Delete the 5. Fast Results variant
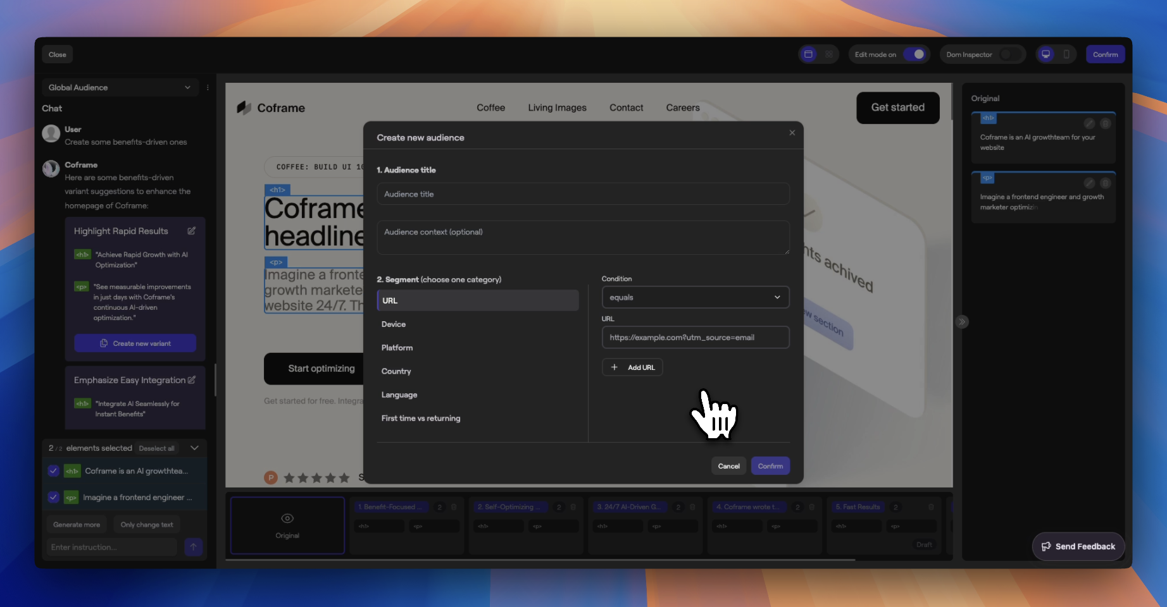 point(931,507)
